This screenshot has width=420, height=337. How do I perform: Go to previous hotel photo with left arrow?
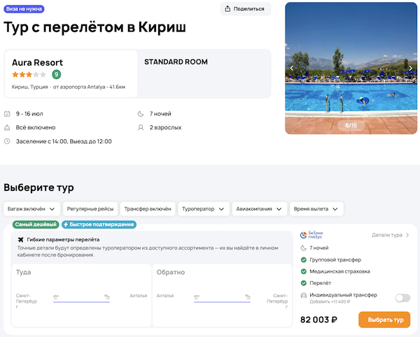pos(292,68)
